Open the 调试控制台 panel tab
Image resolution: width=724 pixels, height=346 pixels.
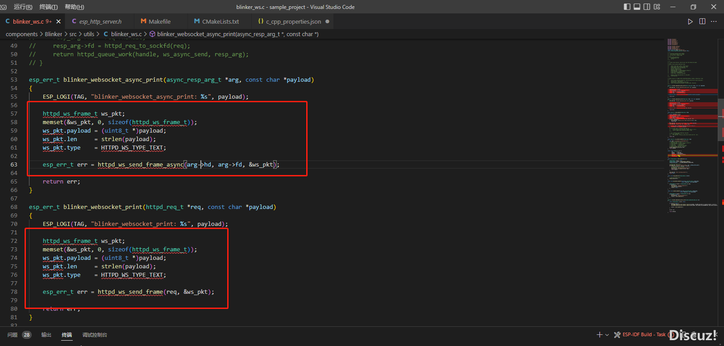[95, 335]
